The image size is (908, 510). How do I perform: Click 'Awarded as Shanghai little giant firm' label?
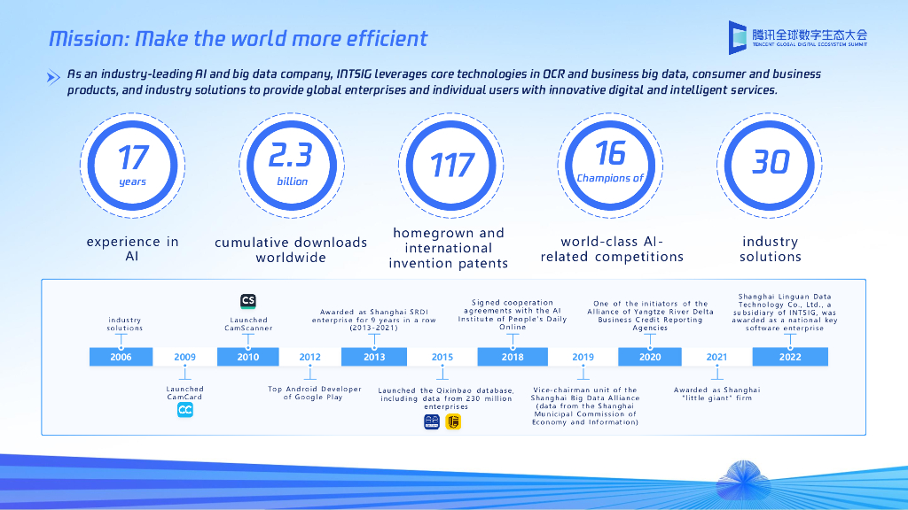click(x=716, y=394)
